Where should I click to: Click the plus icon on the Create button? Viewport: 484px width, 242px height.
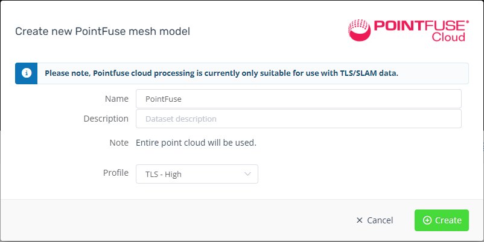click(x=427, y=220)
